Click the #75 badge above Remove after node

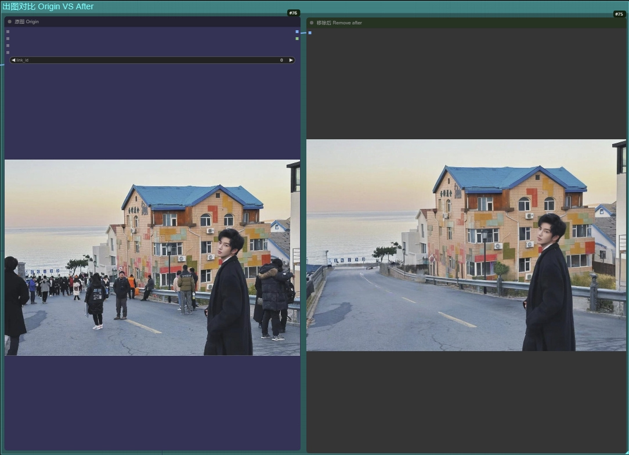[x=619, y=14]
